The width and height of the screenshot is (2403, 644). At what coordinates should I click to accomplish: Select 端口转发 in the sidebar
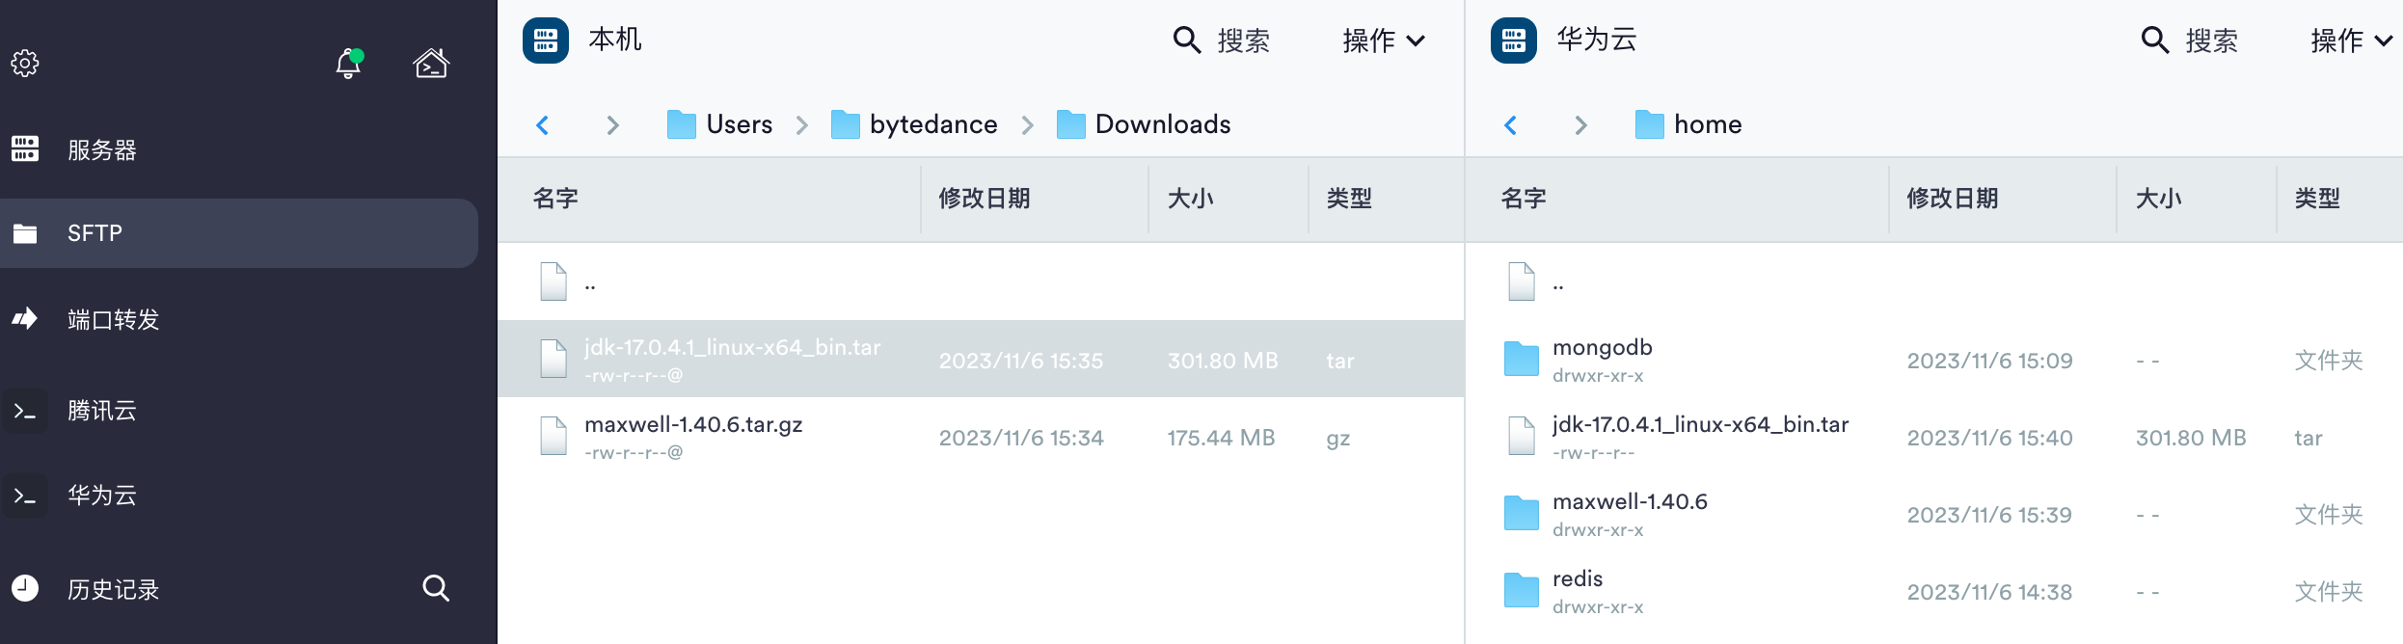click(113, 320)
